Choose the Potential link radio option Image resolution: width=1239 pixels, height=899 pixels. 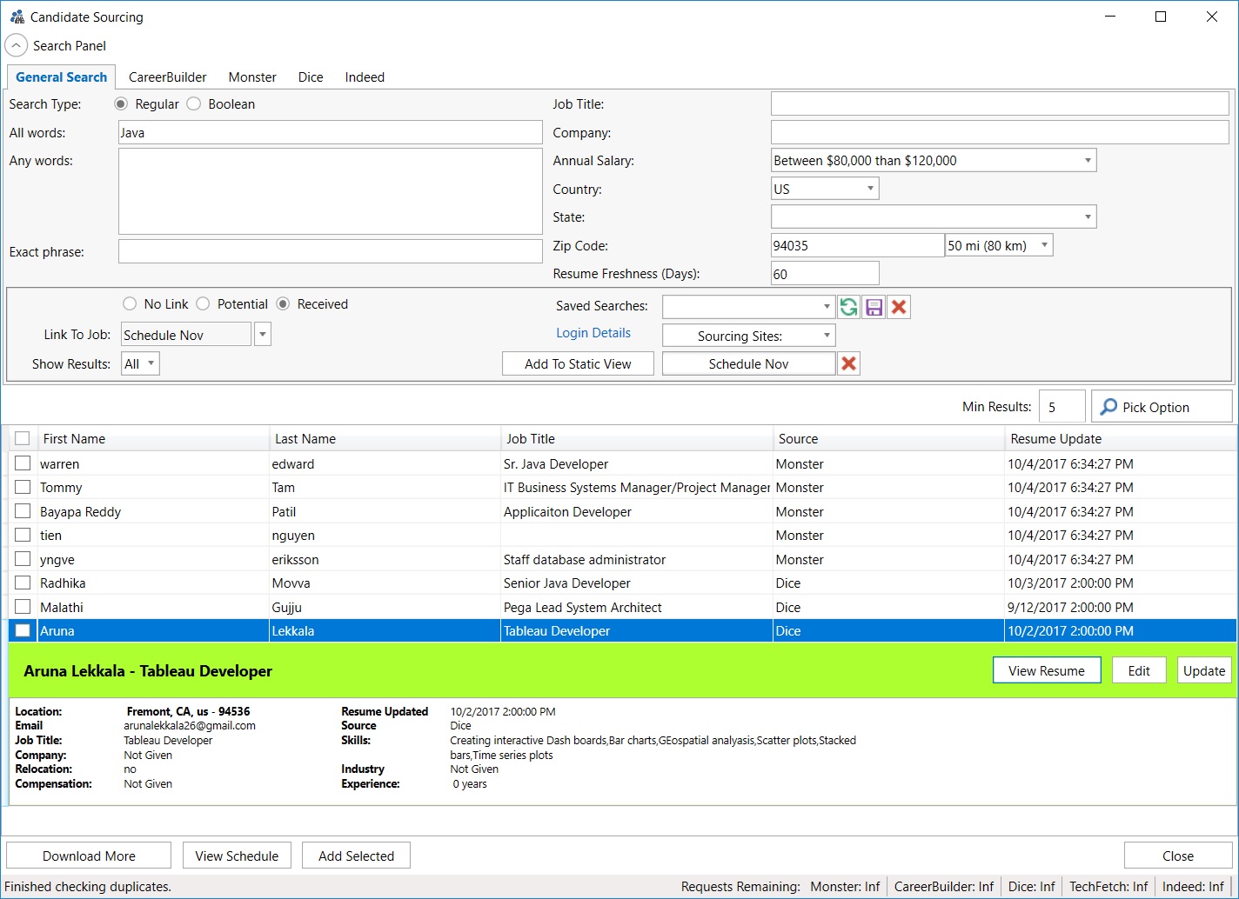(203, 303)
